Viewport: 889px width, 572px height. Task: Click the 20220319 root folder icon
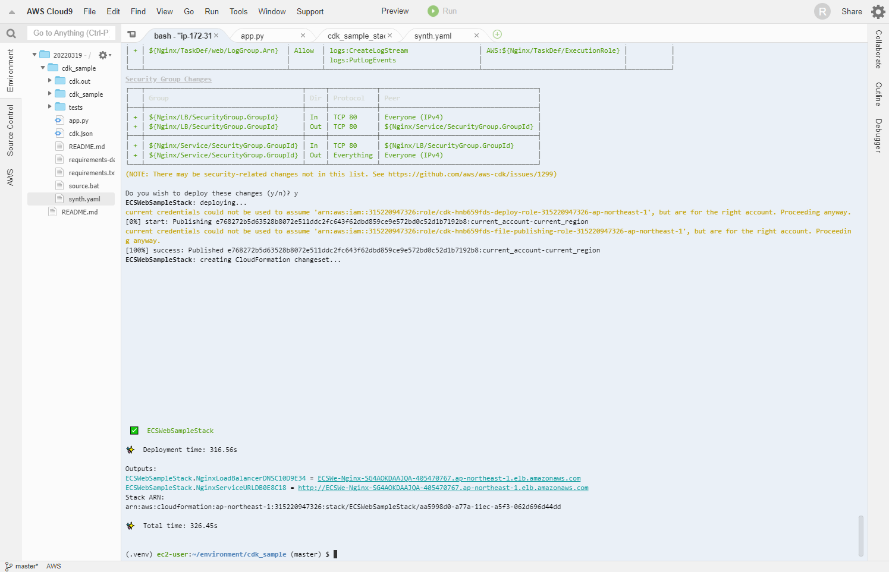(x=45, y=55)
